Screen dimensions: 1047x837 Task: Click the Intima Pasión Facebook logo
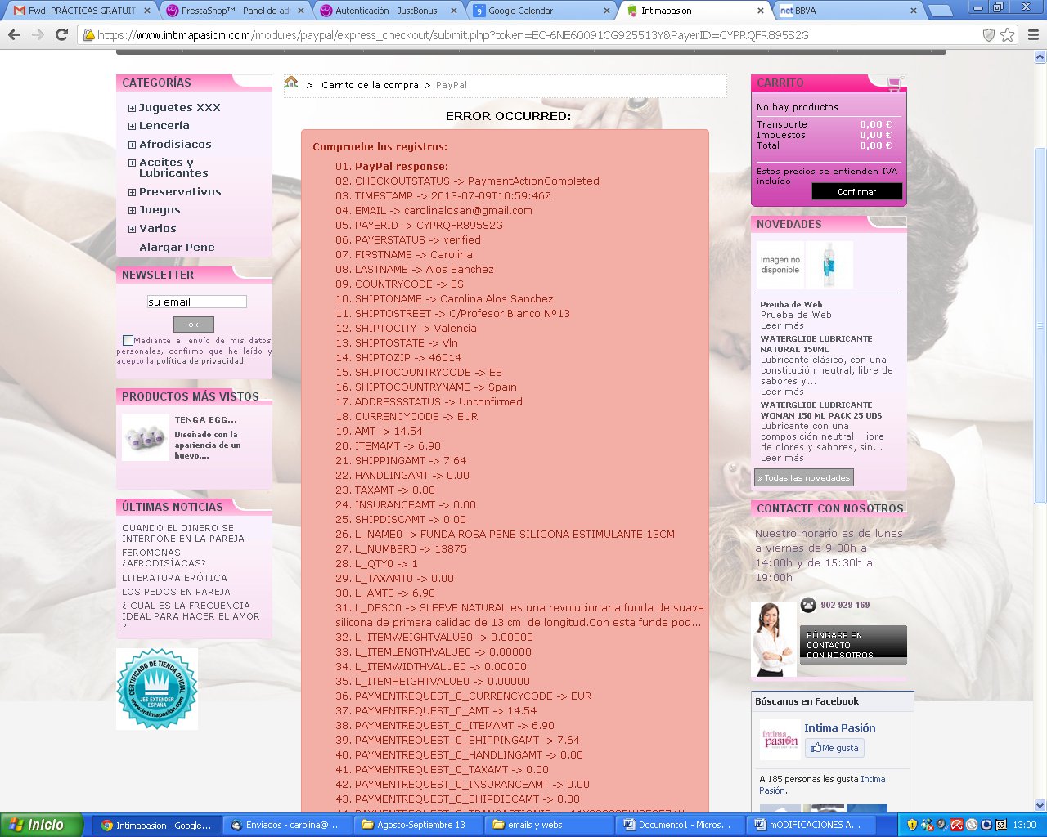click(780, 740)
